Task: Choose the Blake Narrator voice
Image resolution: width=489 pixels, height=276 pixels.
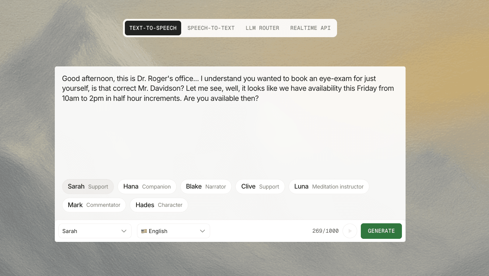Action: (206, 186)
